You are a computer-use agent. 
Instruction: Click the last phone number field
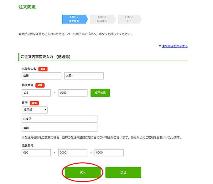coord(109,152)
